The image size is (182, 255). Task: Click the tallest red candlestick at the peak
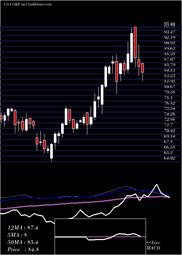click(135, 43)
